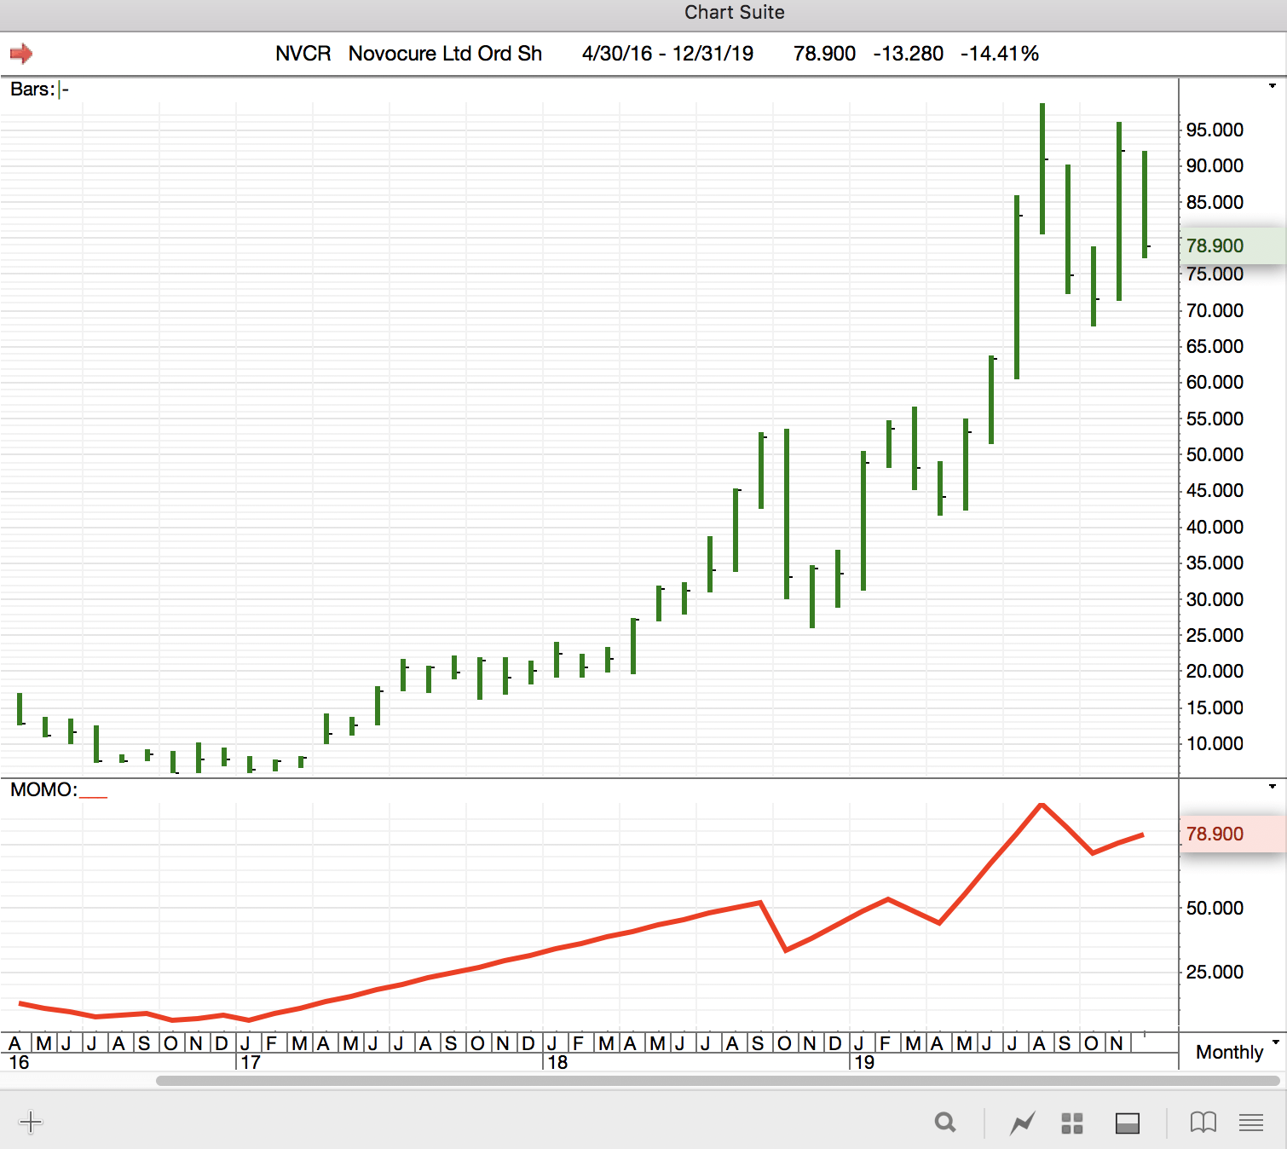1287x1149 pixels.
Task: Toggle the split panel icon
Action: pyautogui.click(x=1128, y=1123)
